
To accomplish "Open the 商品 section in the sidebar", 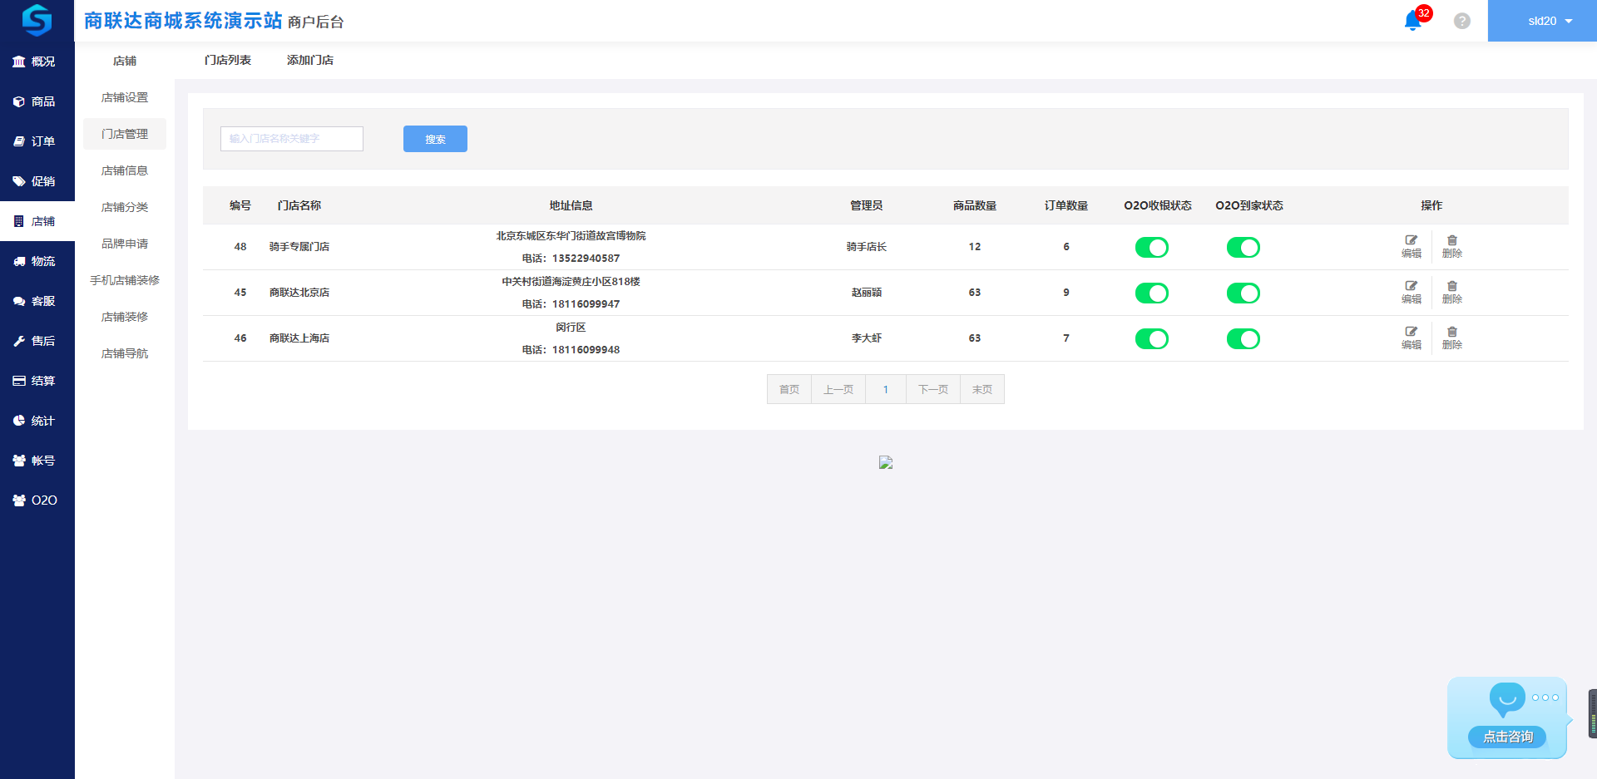I will 35,101.
